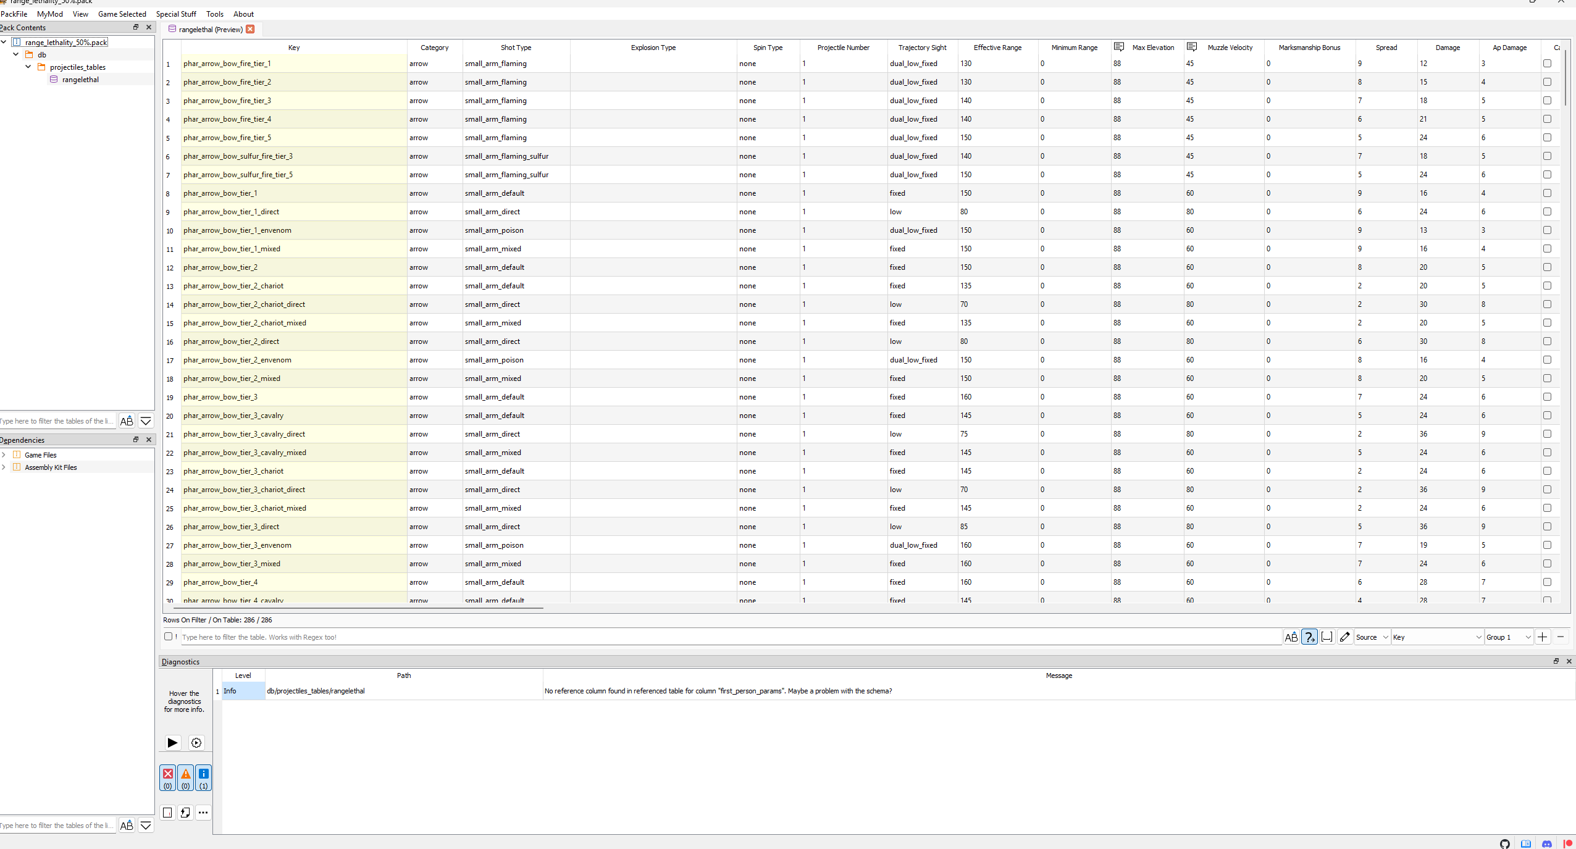Click comment icon beside Max Elevation header
Viewport: 1576px width, 849px height.
[1119, 47]
